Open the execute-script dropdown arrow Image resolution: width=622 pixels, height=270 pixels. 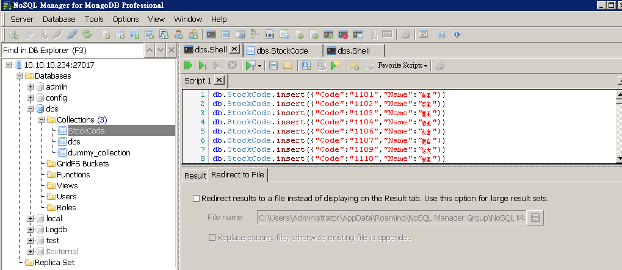coord(259,66)
